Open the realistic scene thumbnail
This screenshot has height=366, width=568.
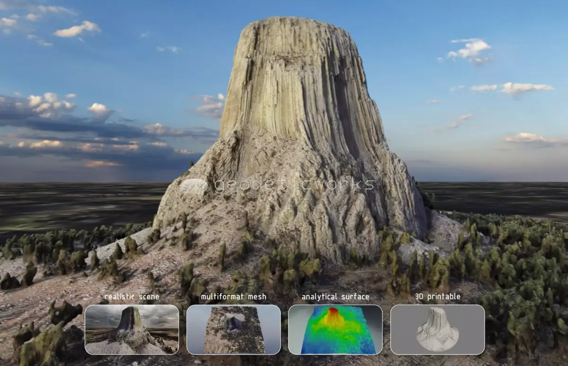tap(132, 330)
